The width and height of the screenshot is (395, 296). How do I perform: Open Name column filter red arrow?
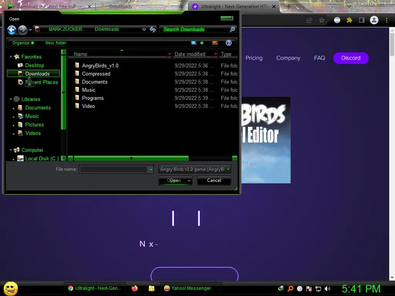tap(169, 54)
